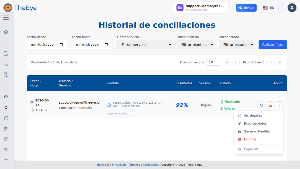Open the checklist-with-gear sidebar icon
The height and width of the screenshot is (169, 300).
point(6,75)
